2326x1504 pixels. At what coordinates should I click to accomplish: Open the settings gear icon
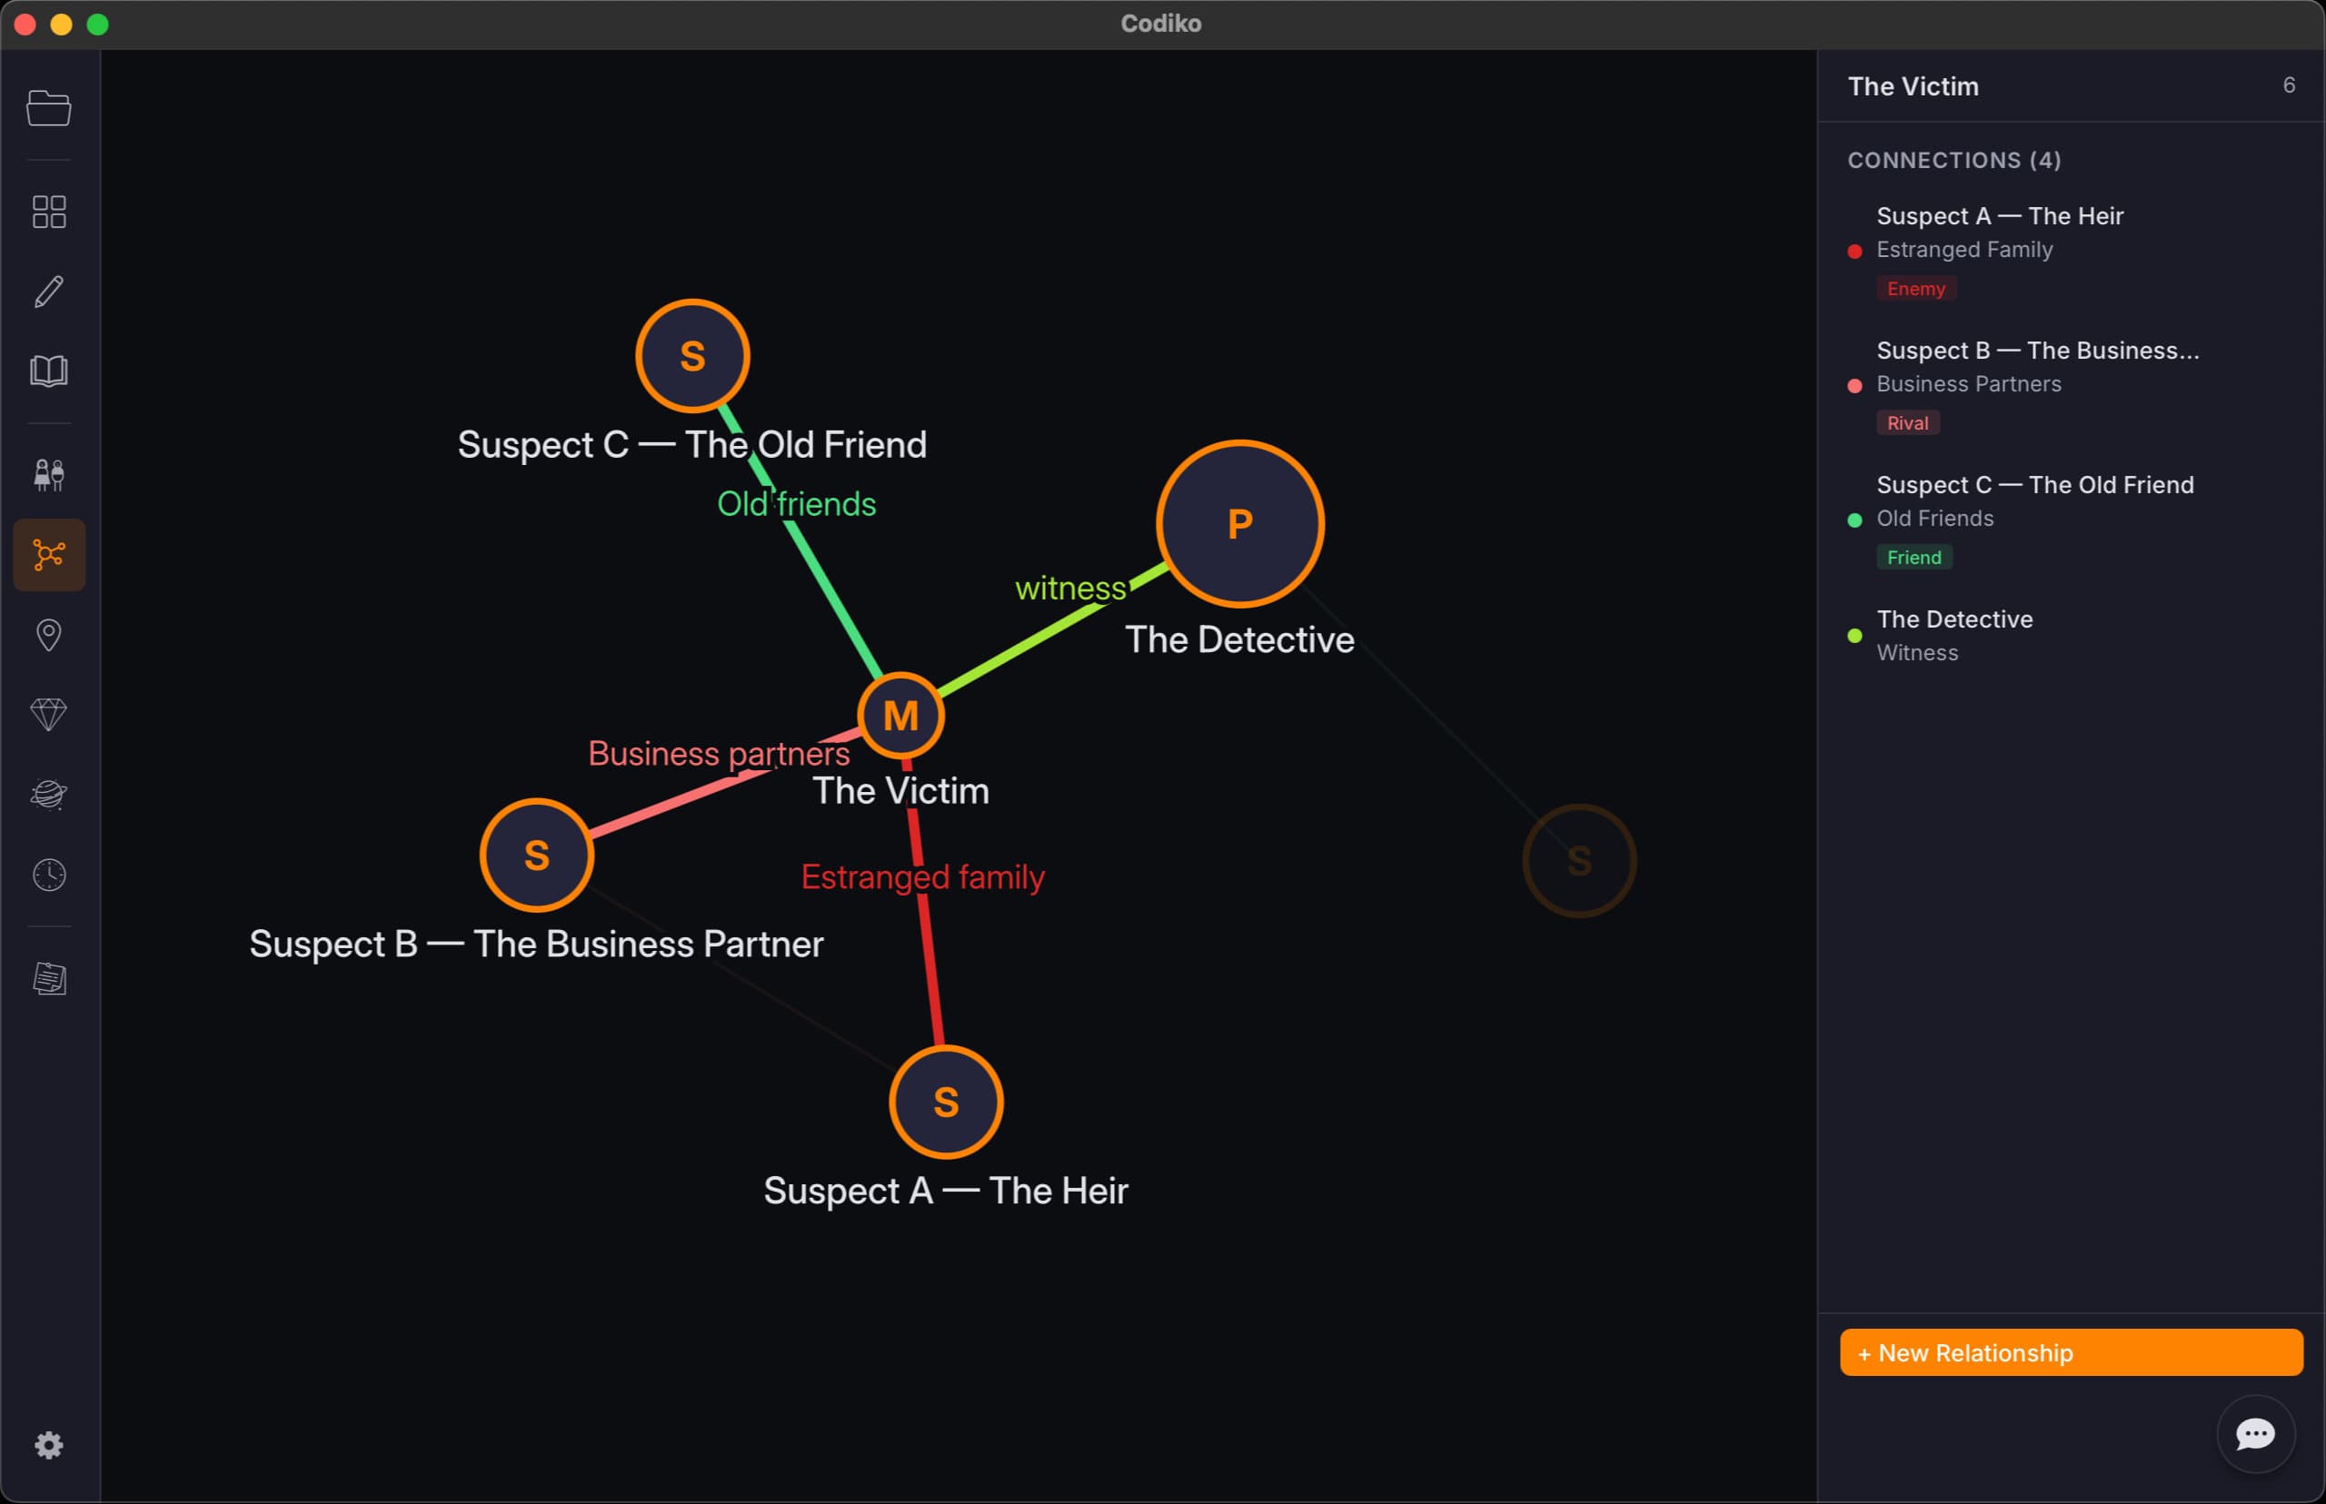click(x=49, y=1445)
